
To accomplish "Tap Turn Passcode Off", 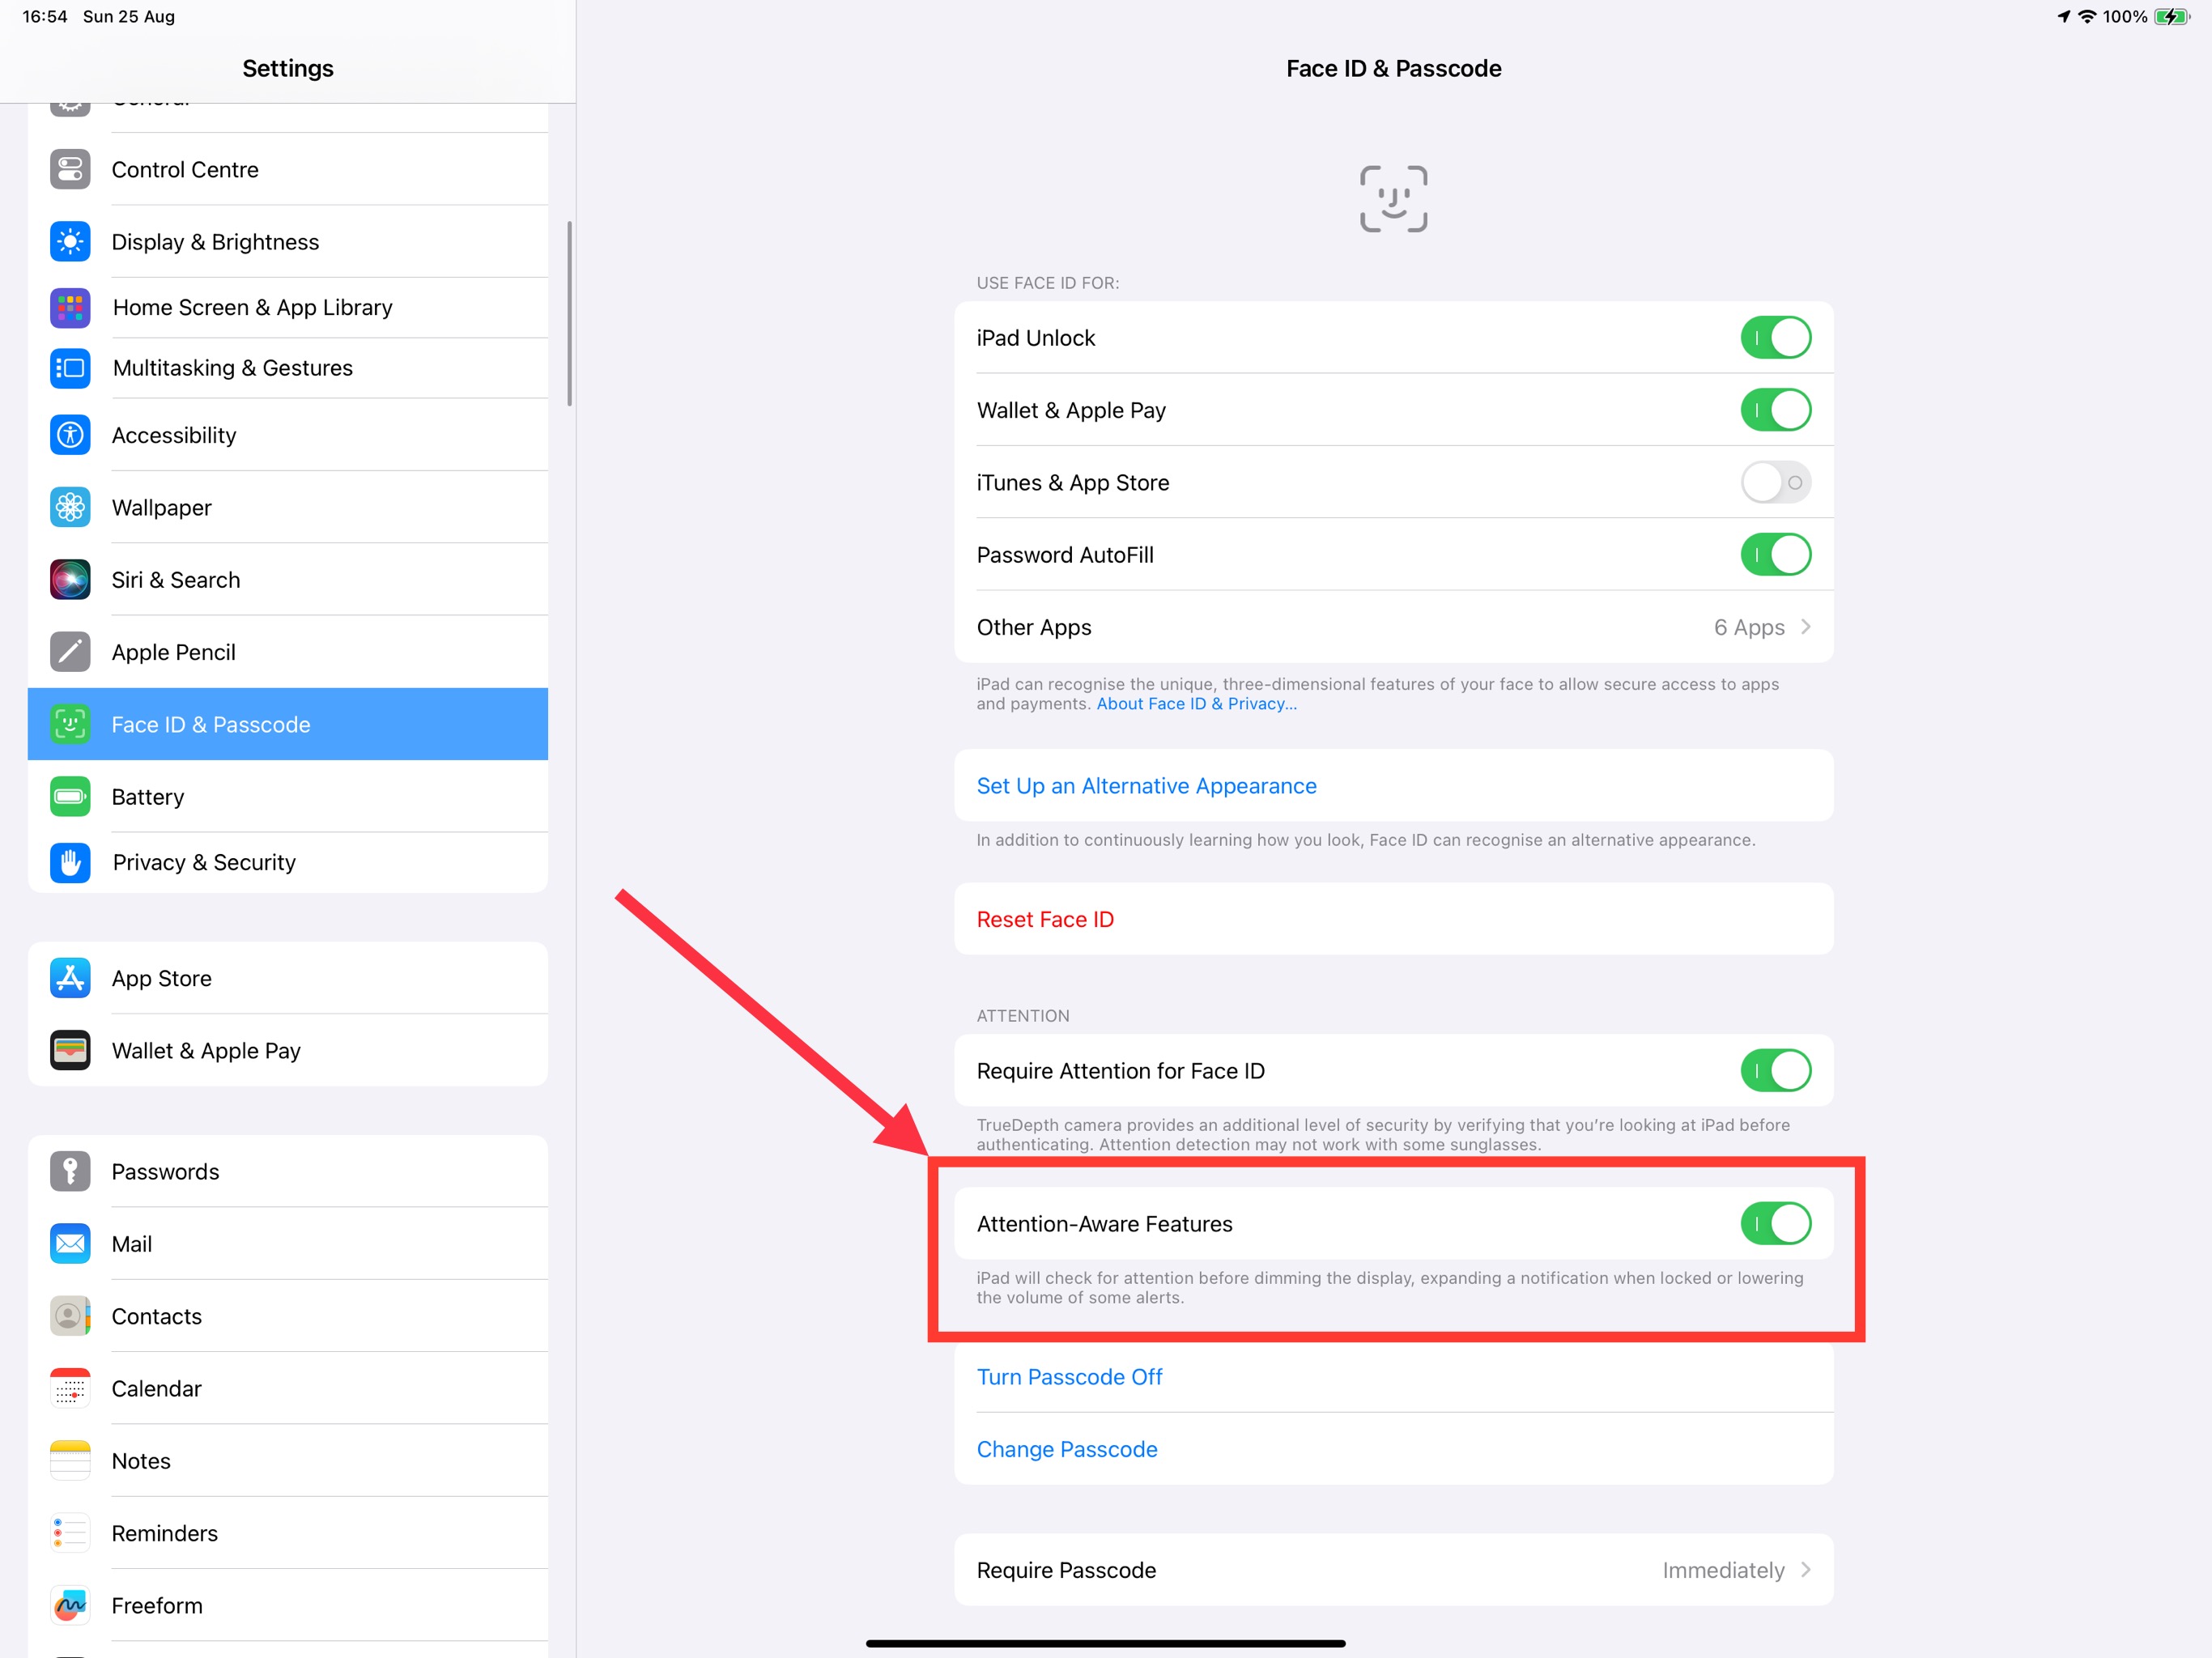I will [x=1393, y=1377].
